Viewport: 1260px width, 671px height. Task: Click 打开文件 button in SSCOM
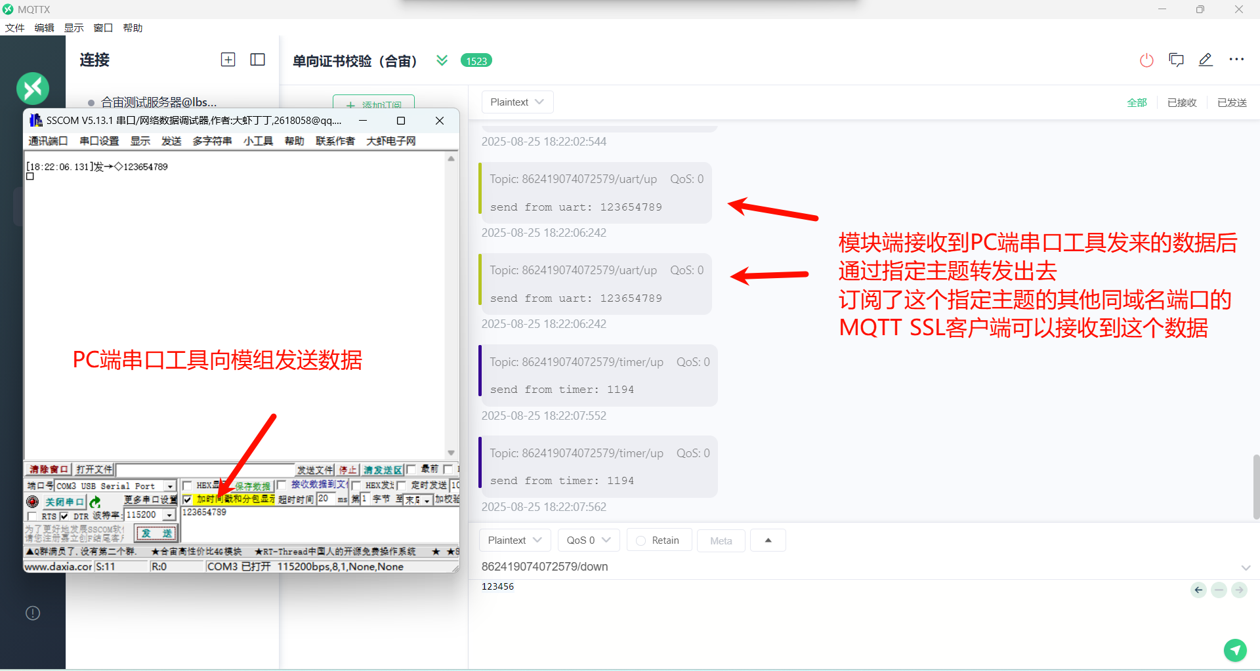coord(94,470)
